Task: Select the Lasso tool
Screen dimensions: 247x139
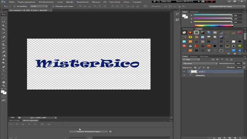Action: [x=3, y=22]
